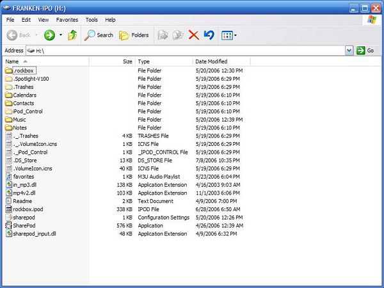Select the SharePod application icon
The height and width of the screenshot is (288, 384).
point(9,225)
